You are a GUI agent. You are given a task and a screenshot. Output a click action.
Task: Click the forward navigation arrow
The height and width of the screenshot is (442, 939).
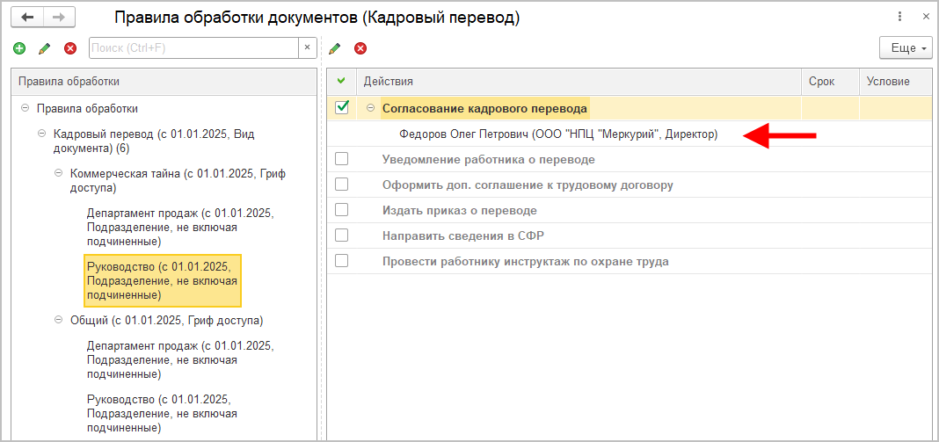coord(58,17)
